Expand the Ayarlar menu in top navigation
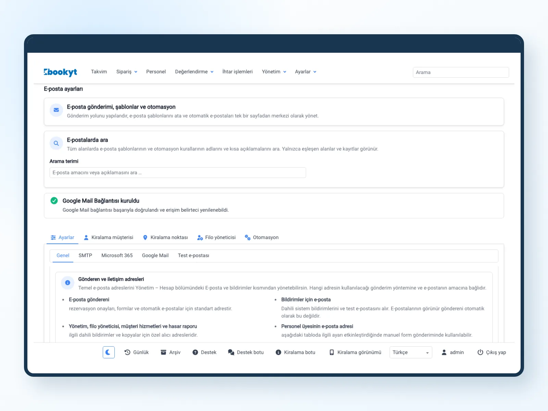The image size is (548, 411). 306,72
